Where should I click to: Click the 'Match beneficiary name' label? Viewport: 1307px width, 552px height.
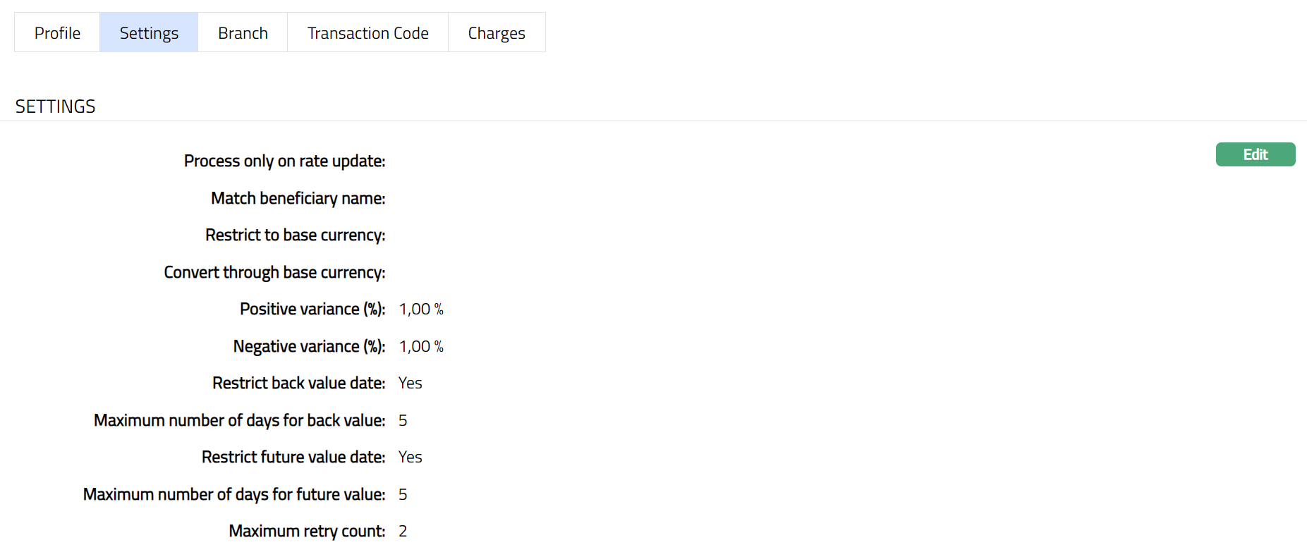coord(298,199)
